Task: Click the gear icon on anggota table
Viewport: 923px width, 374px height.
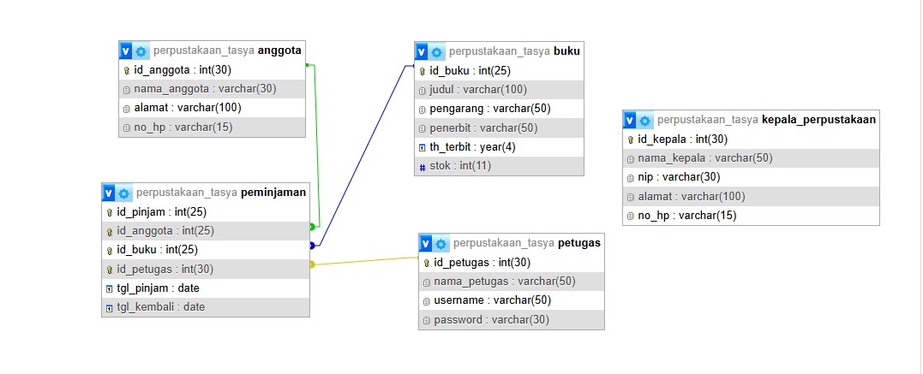Action: (x=141, y=51)
